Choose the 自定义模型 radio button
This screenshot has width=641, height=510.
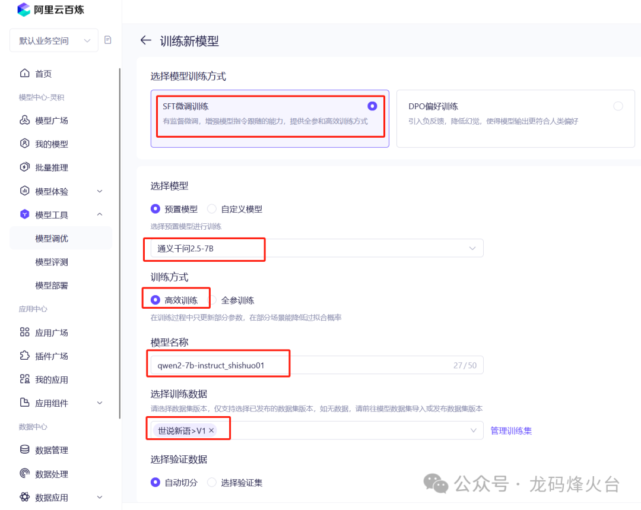(212, 209)
